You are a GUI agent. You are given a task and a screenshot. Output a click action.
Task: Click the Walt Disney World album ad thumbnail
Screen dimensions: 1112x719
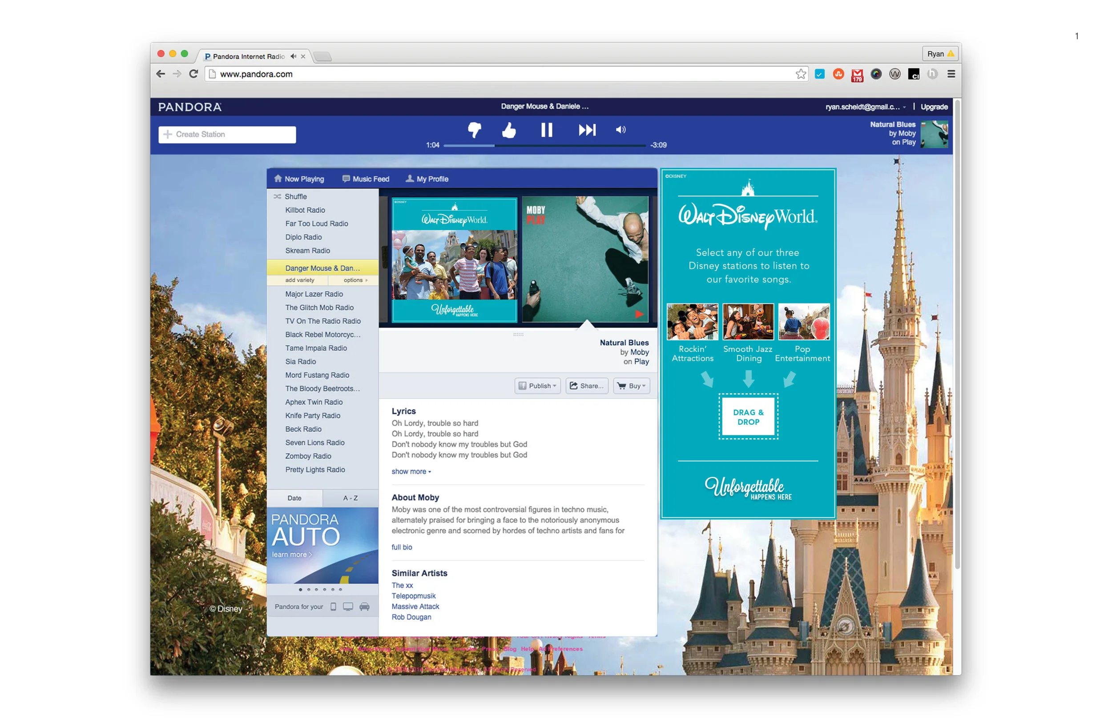[455, 260]
